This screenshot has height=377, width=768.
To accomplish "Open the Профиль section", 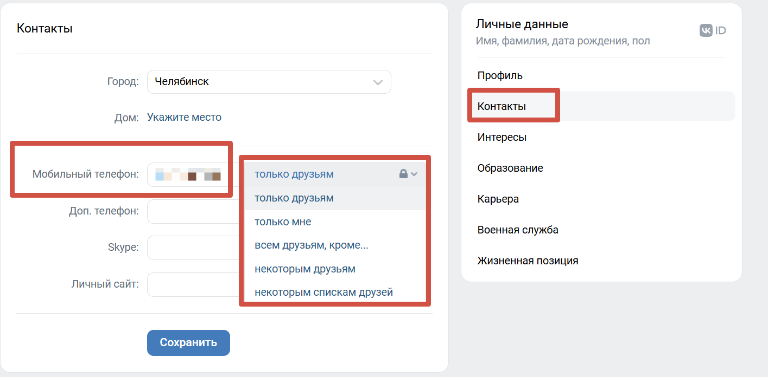I will click(500, 75).
